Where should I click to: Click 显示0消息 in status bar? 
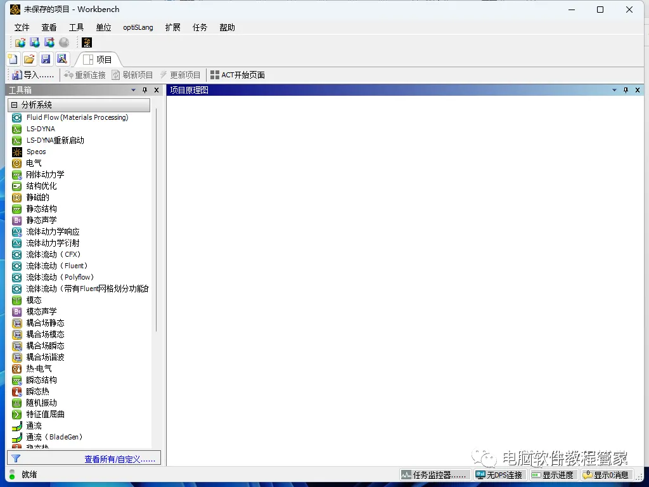click(605, 475)
